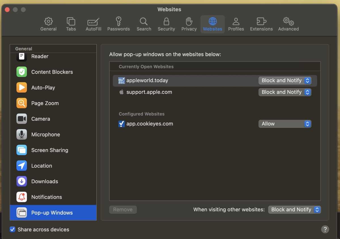Image resolution: width=340 pixels, height=239 pixels.
Task: Open the Privacy hand icon
Action: tap(189, 21)
